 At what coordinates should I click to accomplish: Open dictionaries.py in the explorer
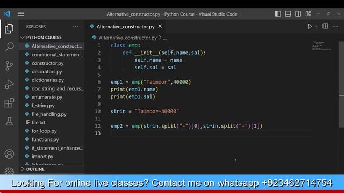(52, 80)
